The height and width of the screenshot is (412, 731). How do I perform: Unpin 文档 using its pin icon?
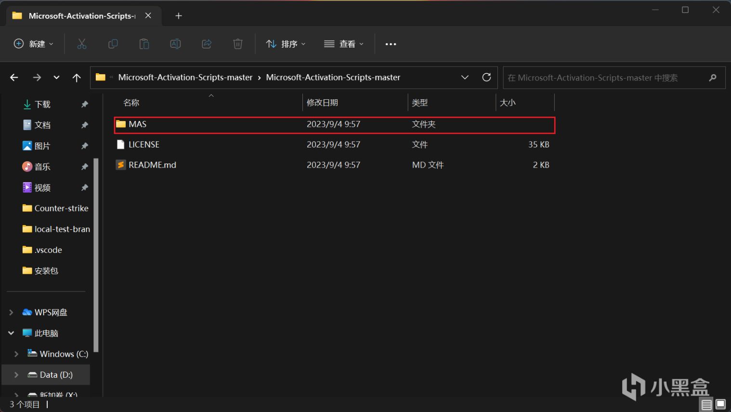point(85,125)
